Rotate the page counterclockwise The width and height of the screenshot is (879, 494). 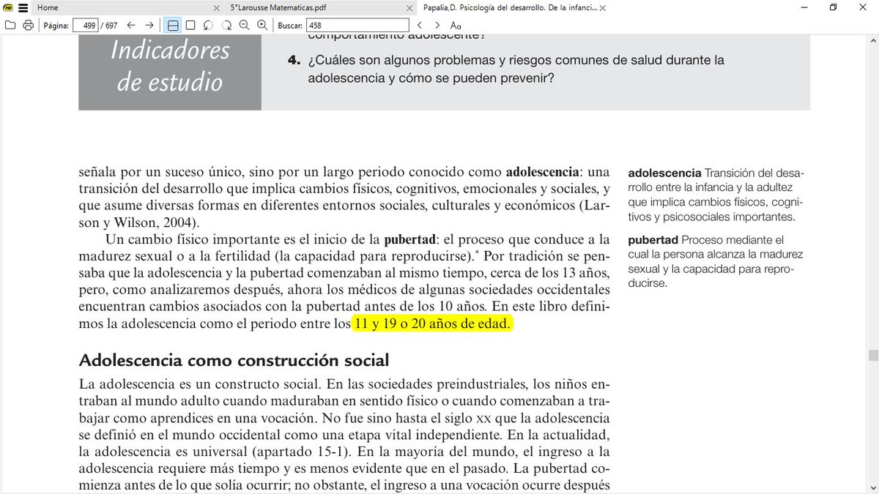[209, 25]
